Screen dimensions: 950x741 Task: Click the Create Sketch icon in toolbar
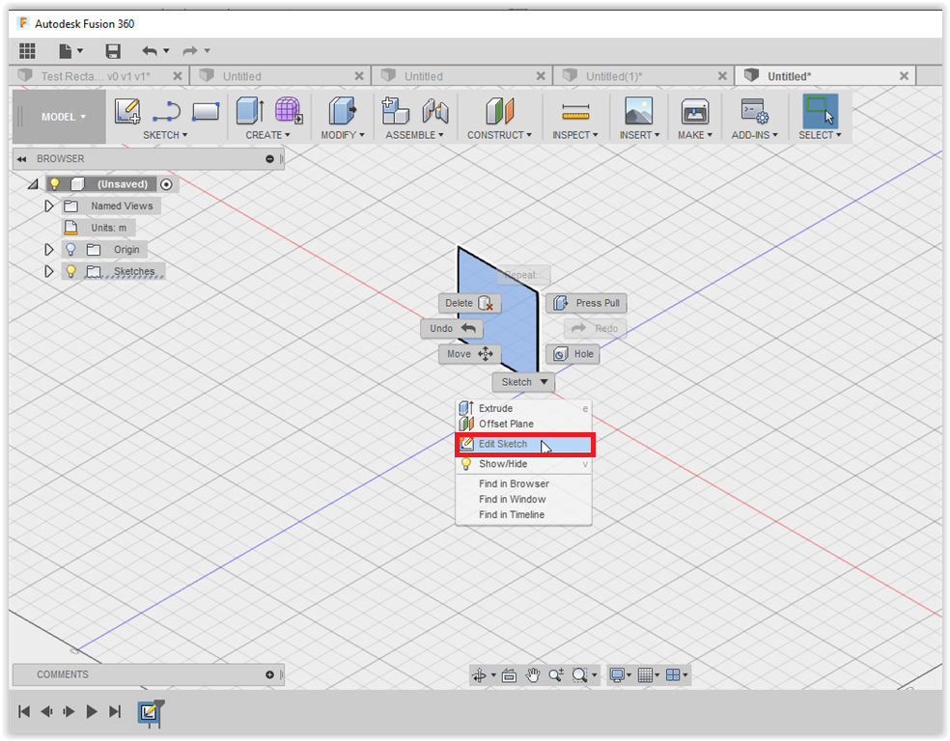click(127, 111)
